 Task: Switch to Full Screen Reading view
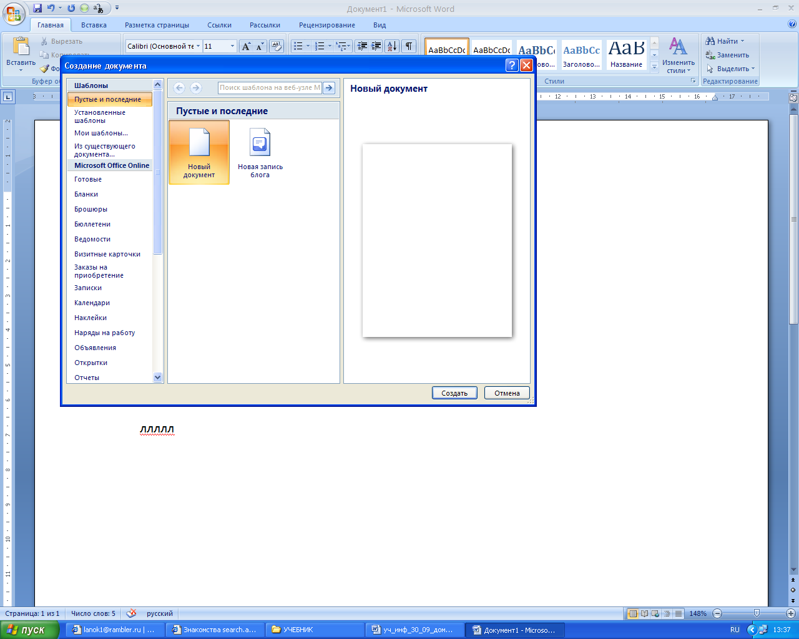645,613
